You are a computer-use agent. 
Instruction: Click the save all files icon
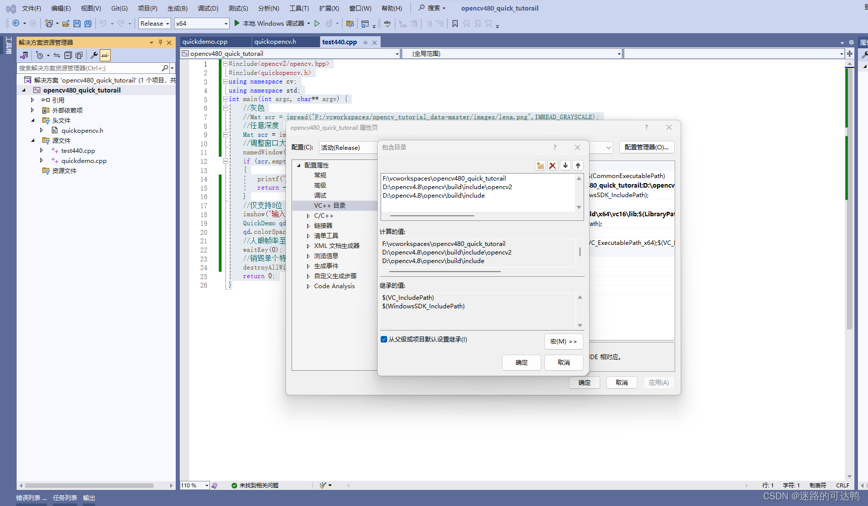(x=87, y=23)
